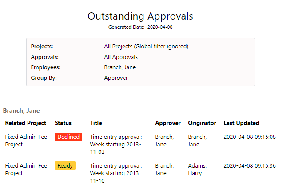Click the Last Updated column header
The image size is (283, 188).
coord(242,123)
